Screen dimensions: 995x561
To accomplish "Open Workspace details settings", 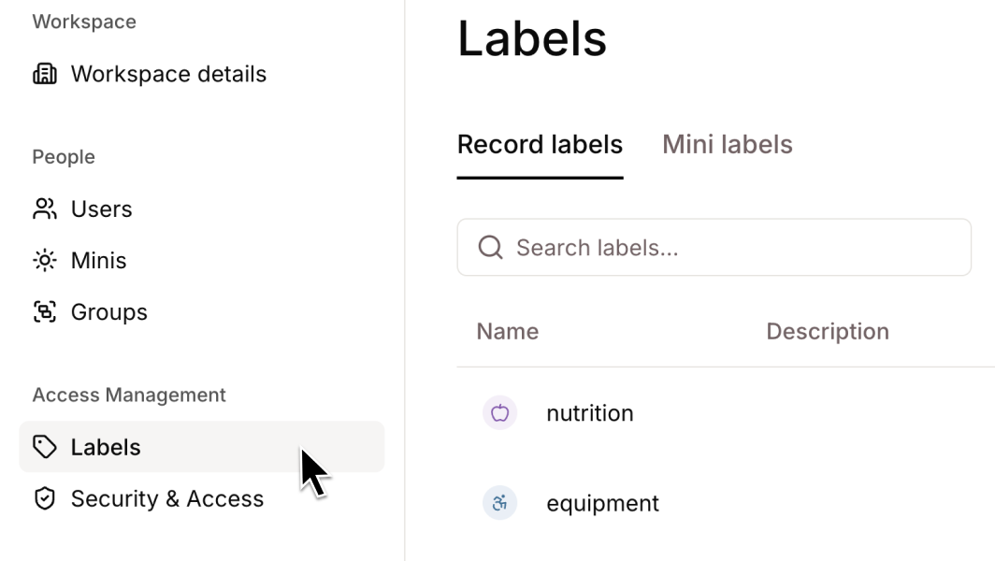I will tap(168, 73).
